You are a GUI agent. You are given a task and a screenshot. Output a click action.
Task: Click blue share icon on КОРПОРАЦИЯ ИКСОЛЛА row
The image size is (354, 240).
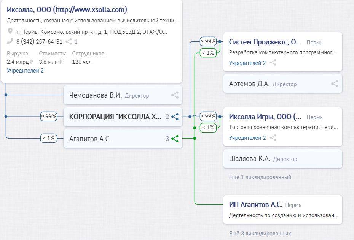coord(175,117)
